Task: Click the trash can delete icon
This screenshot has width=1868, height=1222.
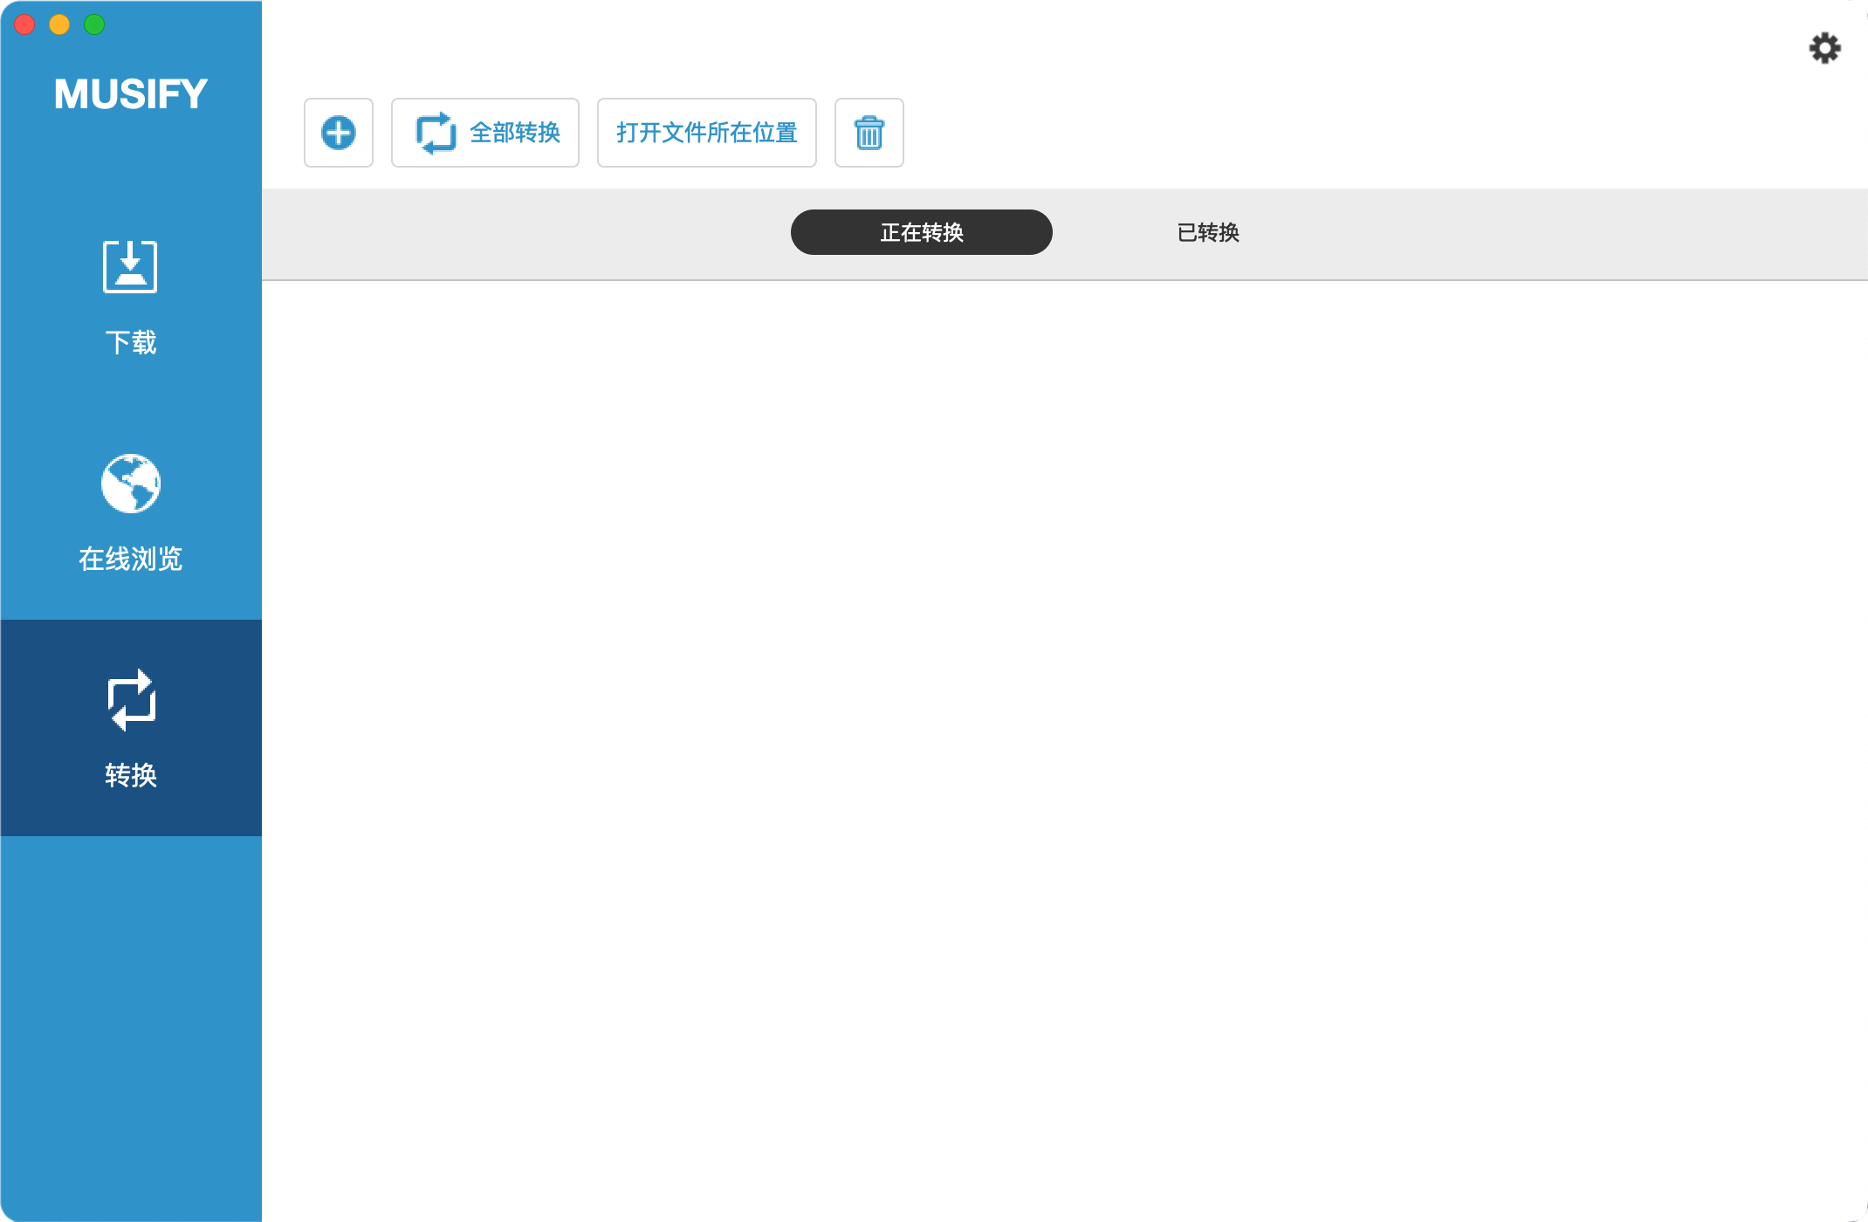Action: pyautogui.click(x=869, y=133)
